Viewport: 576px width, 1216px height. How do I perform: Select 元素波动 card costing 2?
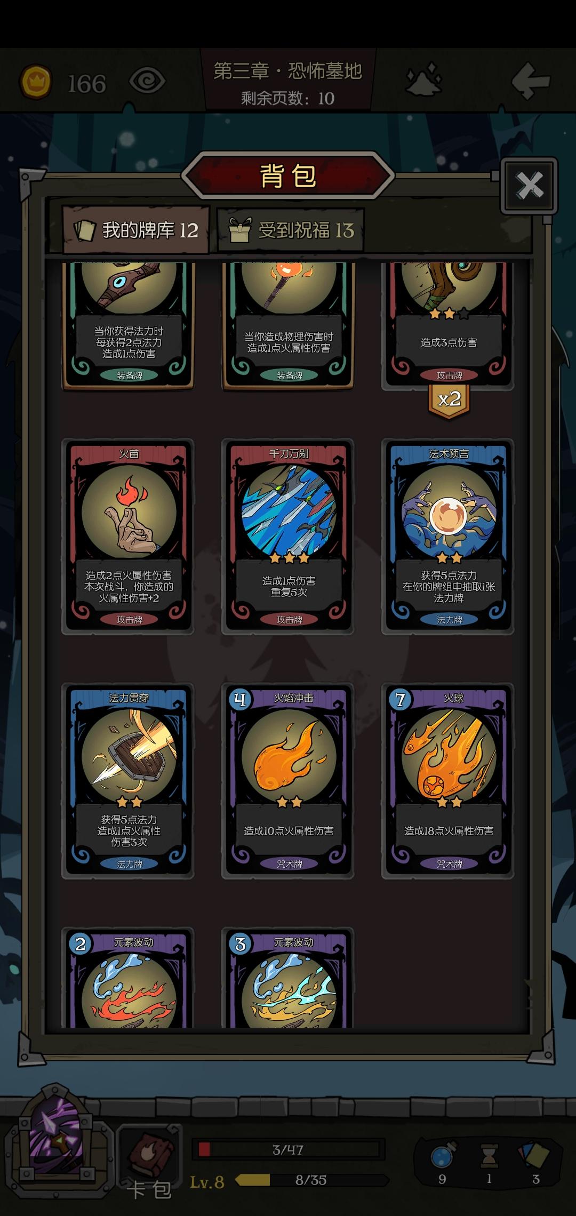[128, 978]
